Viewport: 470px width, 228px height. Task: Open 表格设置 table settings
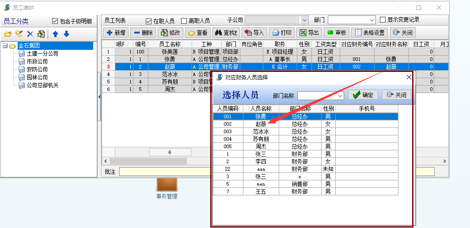tap(369, 33)
